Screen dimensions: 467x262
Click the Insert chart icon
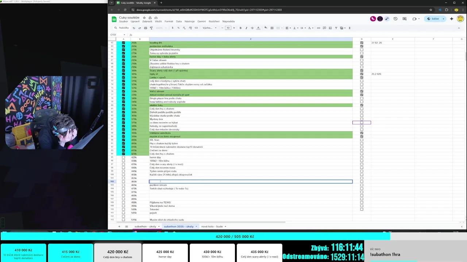point(330,28)
